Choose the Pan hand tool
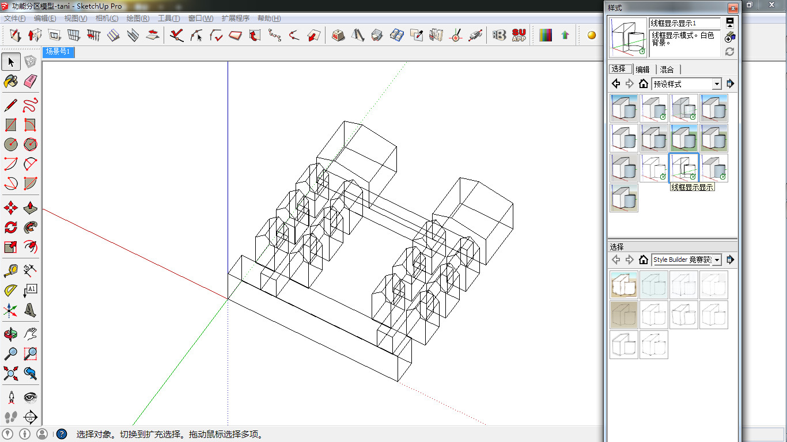The image size is (787, 442). tap(31, 334)
